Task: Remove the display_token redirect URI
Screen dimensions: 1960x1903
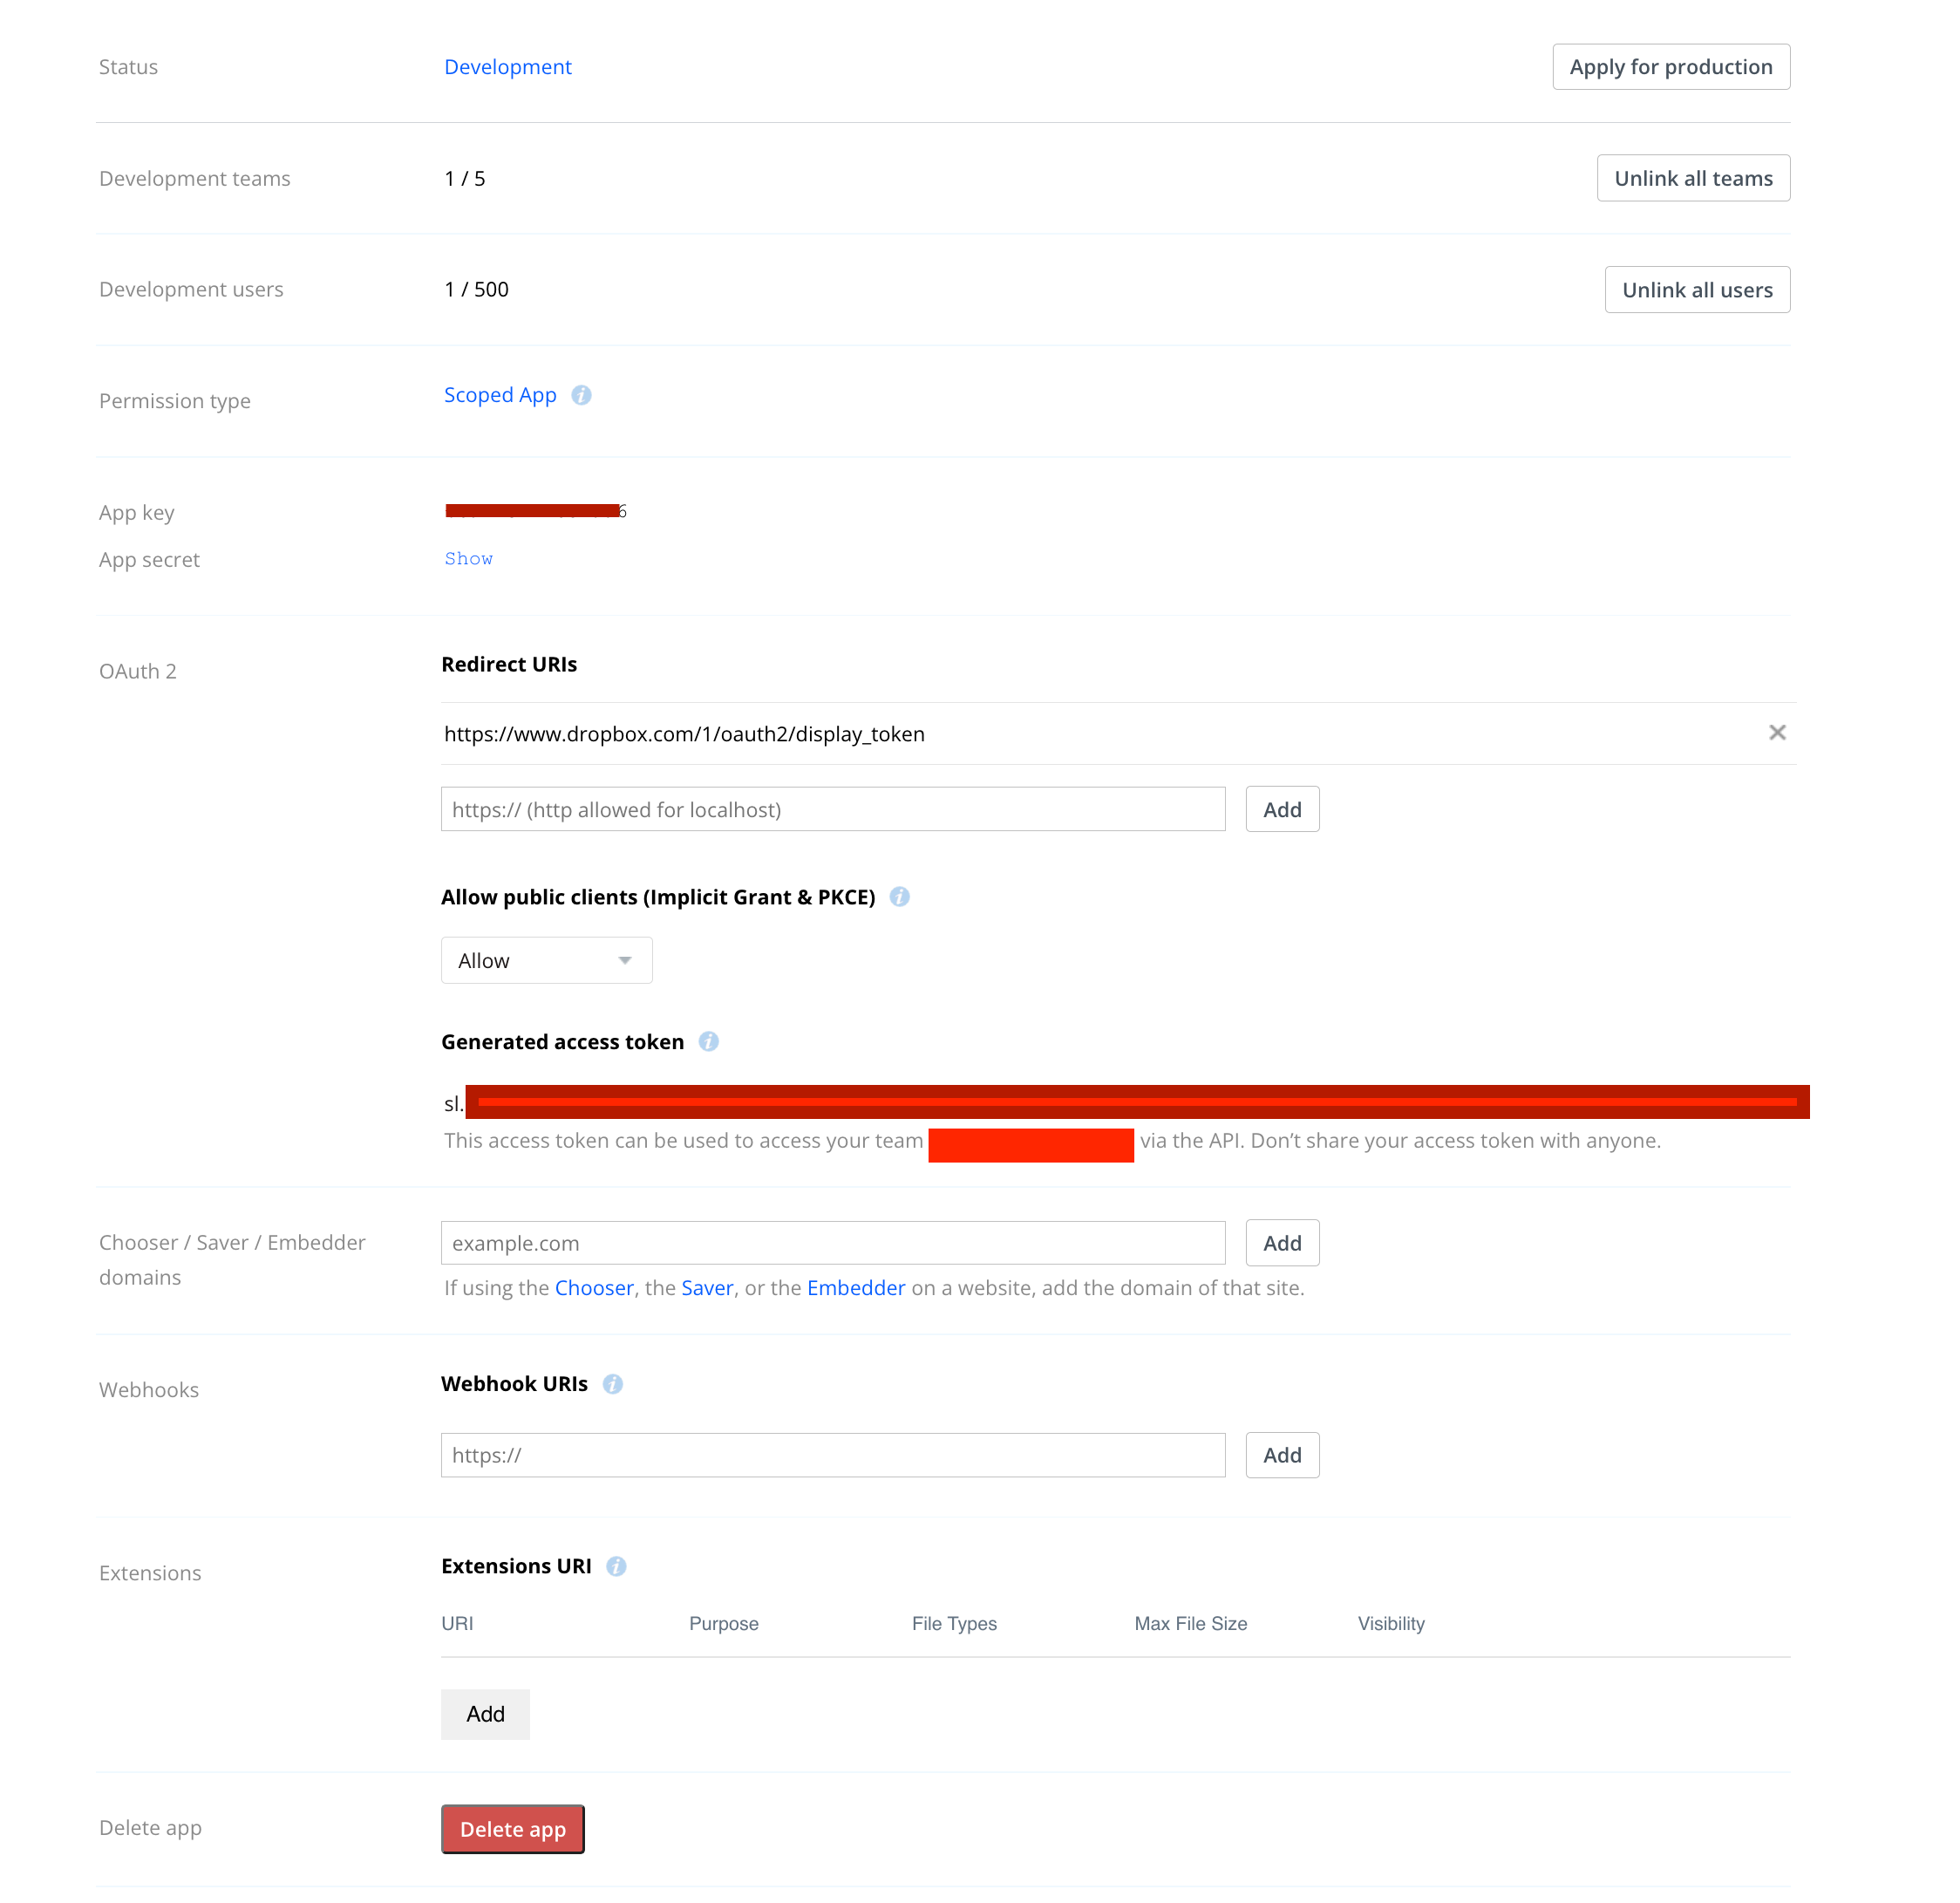Action: point(1776,733)
